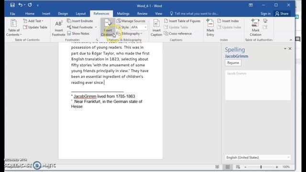Click the comments icon beside the window
This screenshot has width=306, height=172.
(x=297, y=39)
